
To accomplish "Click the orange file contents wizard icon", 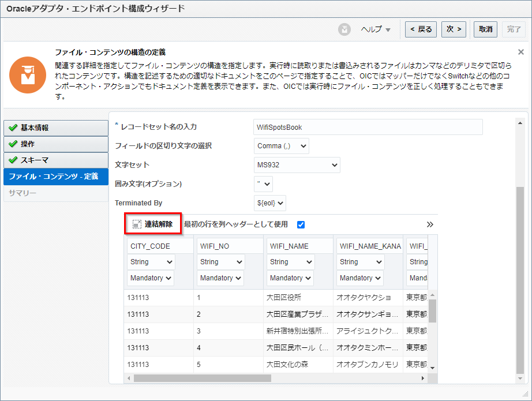I will 27,75.
